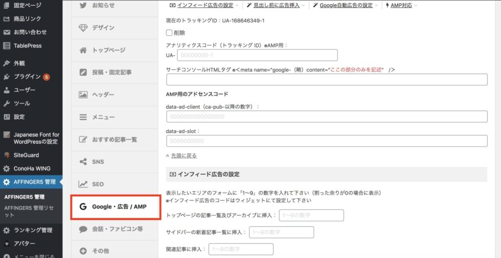The width and height of the screenshot is (501, 258).
Task: Open the ヘッダー settings tab
Action: (x=114, y=95)
